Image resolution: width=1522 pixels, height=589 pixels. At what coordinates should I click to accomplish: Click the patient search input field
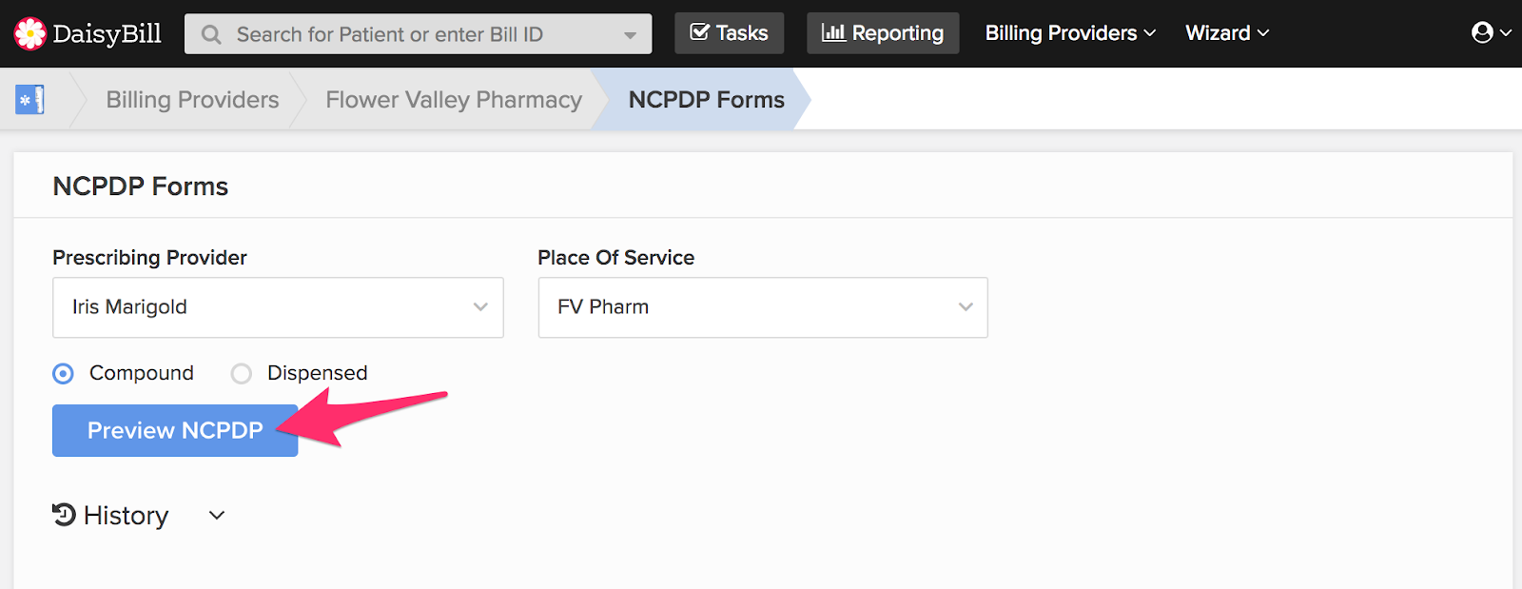tap(419, 34)
